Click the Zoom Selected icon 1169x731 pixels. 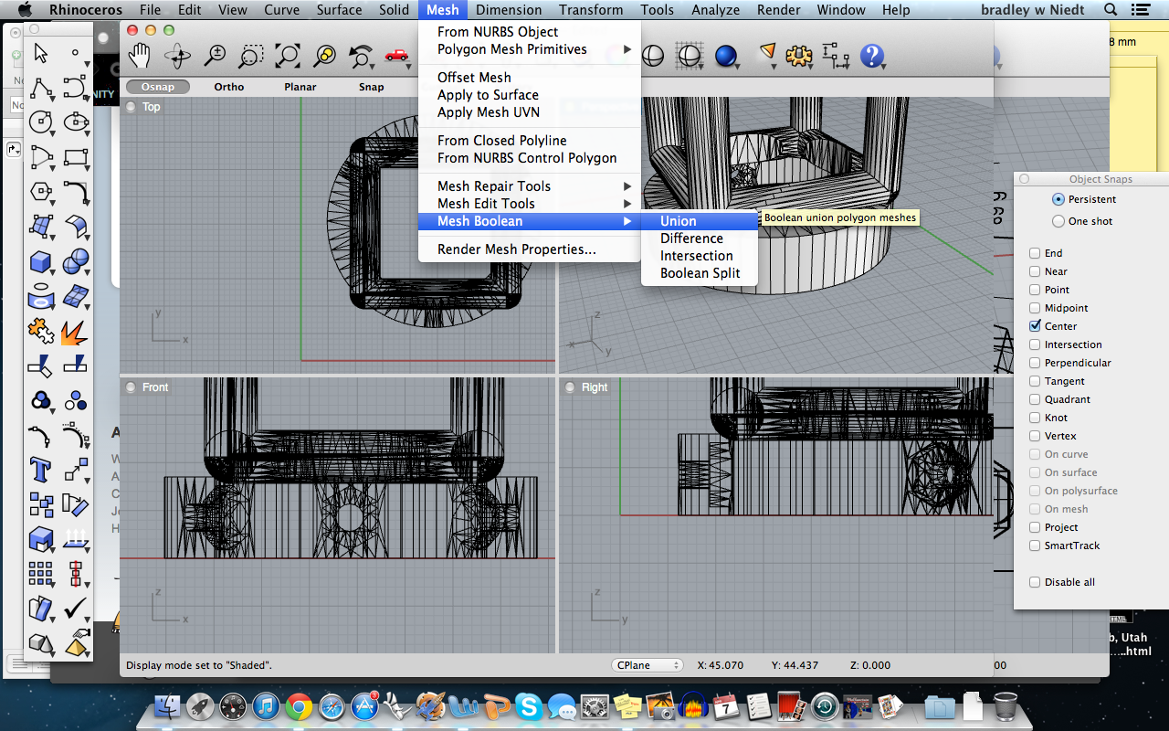point(324,57)
